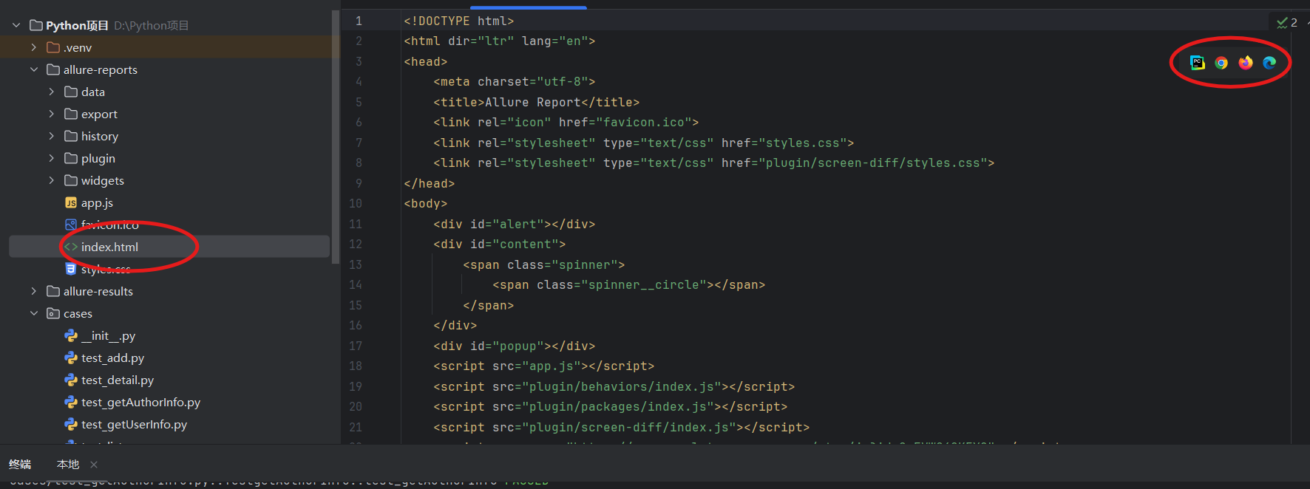Click the inspections checkmark widget

coord(1287,23)
